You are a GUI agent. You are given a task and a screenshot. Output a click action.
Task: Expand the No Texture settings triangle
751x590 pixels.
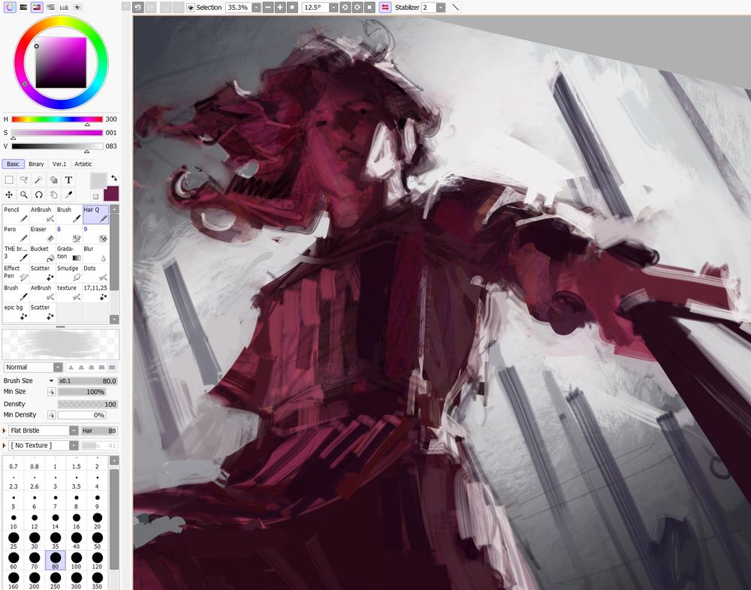click(x=5, y=446)
